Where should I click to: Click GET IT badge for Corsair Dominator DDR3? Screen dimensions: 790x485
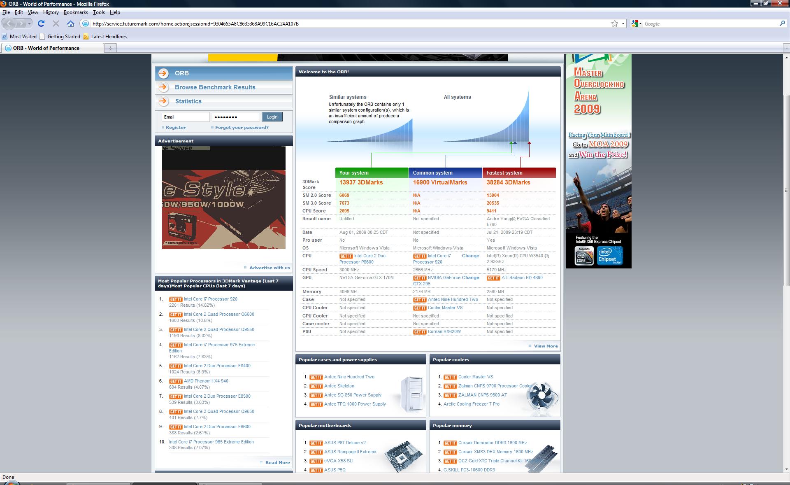tap(450, 443)
